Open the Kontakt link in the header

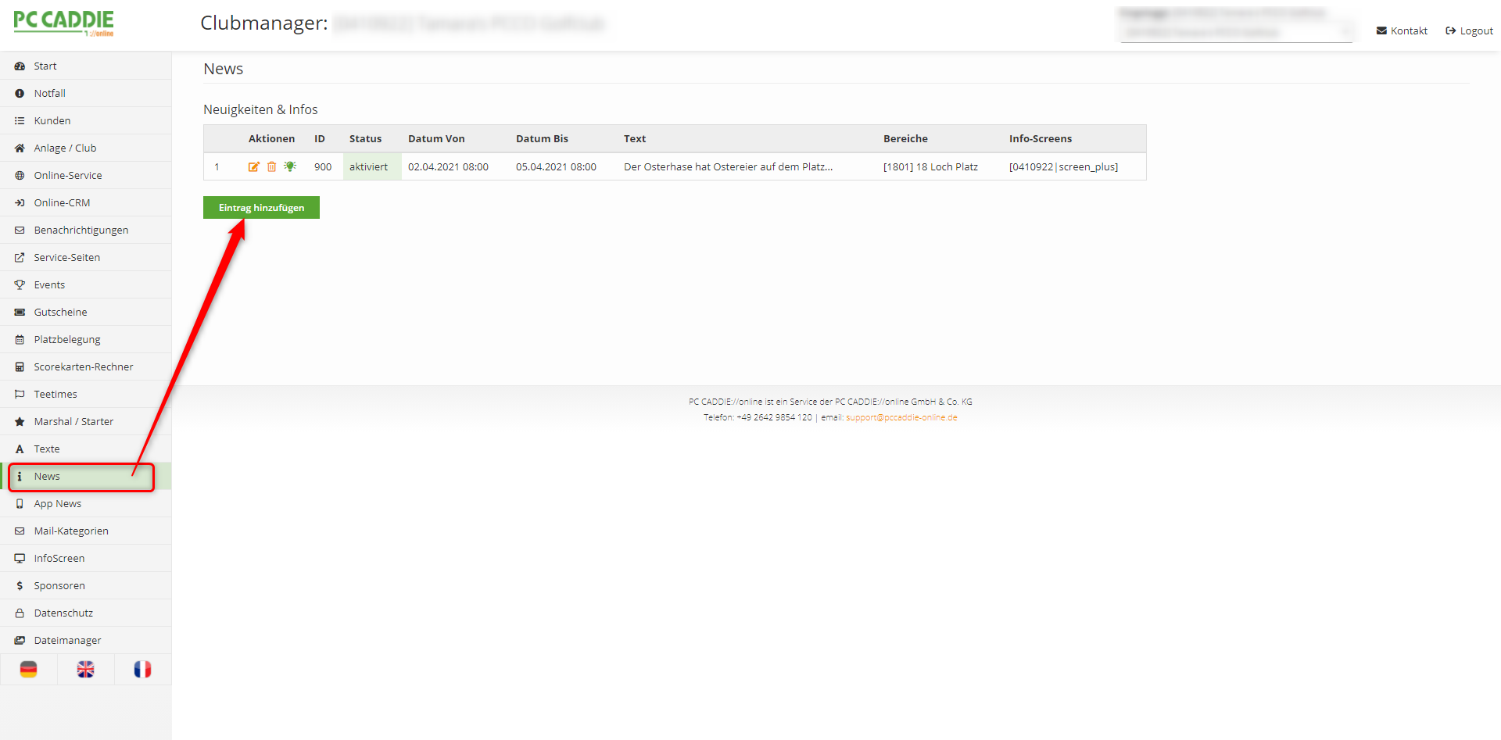click(1402, 31)
